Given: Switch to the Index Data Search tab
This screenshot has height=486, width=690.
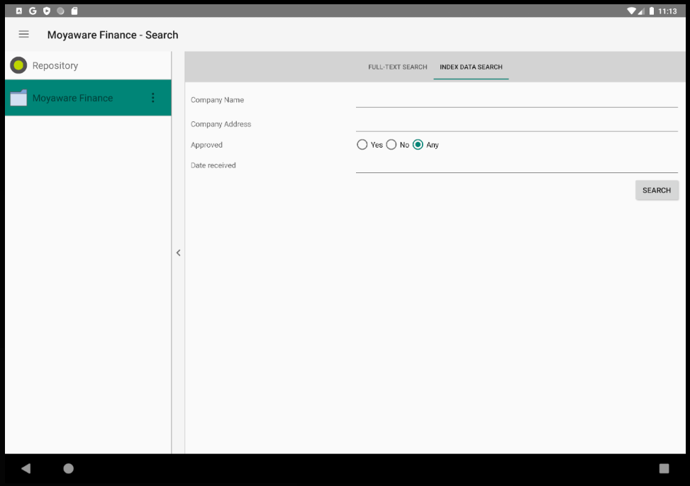Looking at the screenshot, I should [470, 67].
